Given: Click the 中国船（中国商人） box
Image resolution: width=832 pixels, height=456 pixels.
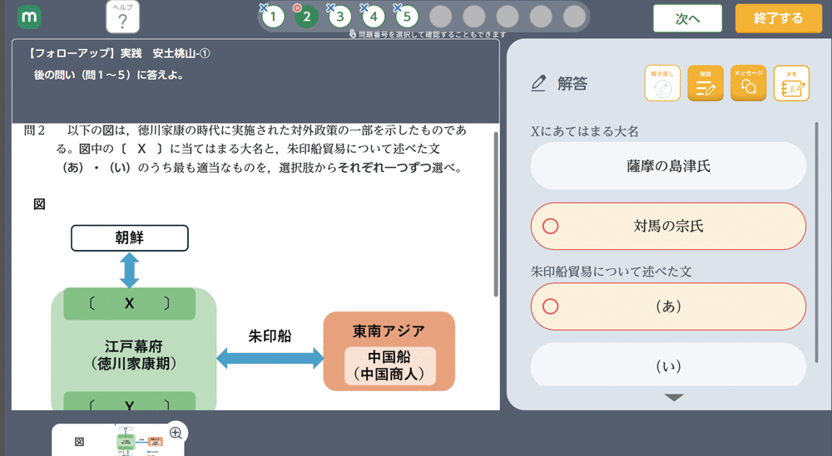Looking at the screenshot, I should [390, 365].
